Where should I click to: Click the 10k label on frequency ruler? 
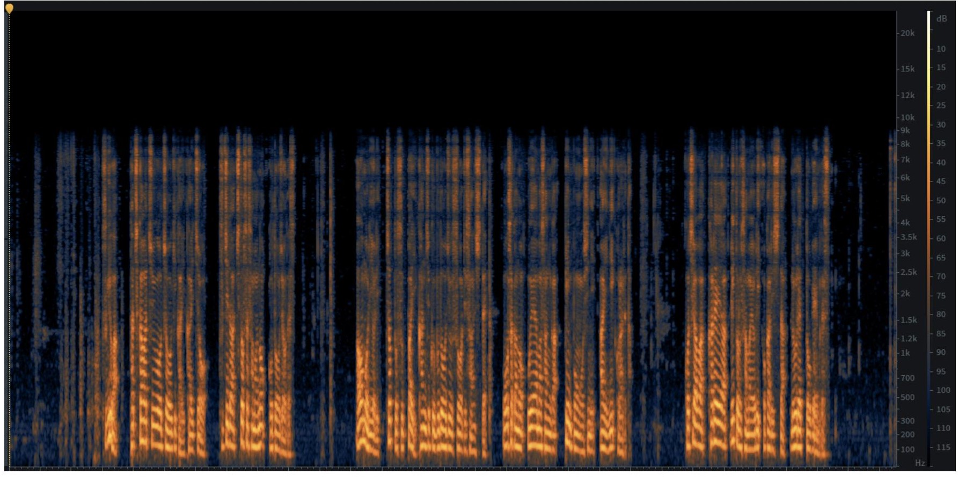[x=908, y=118]
